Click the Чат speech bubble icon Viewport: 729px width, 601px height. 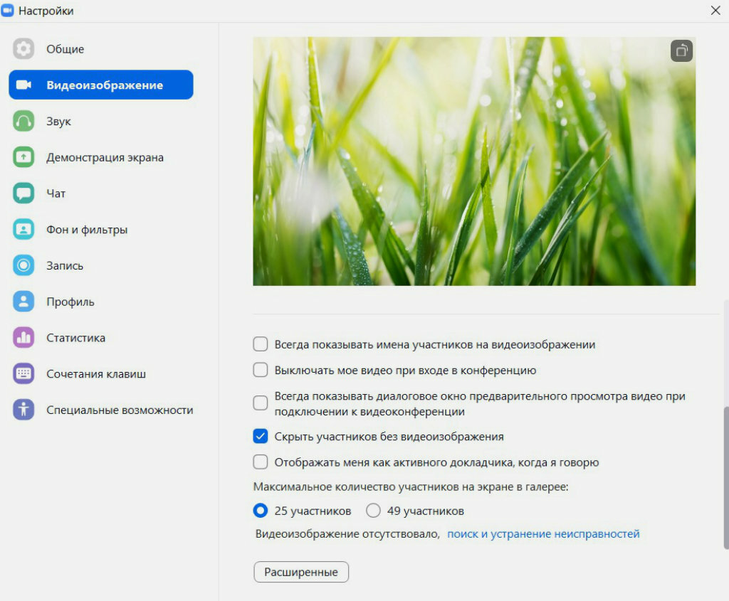point(23,193)
